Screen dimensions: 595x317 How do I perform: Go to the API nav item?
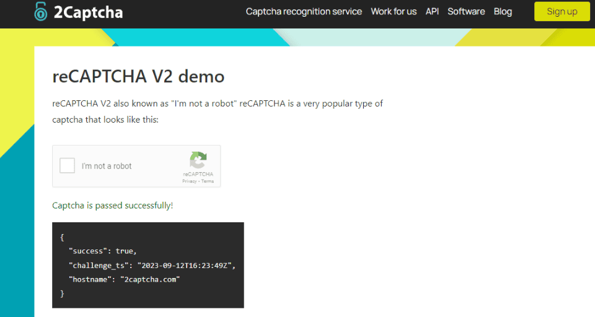[x=432, y=11]
